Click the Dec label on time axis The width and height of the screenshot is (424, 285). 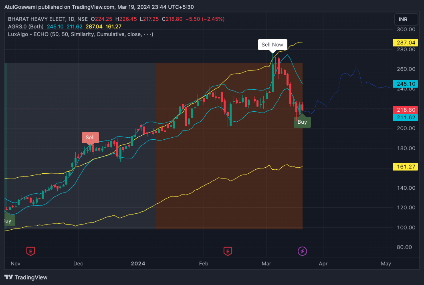click(78, 264)
